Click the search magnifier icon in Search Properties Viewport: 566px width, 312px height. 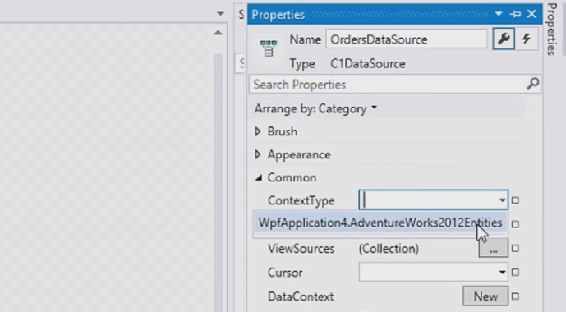532,84
